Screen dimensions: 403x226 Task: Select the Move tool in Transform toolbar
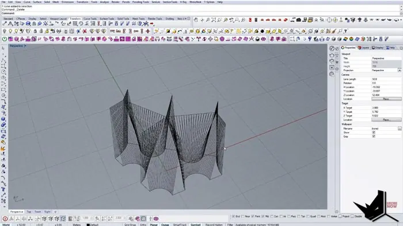tap(5, 24)
